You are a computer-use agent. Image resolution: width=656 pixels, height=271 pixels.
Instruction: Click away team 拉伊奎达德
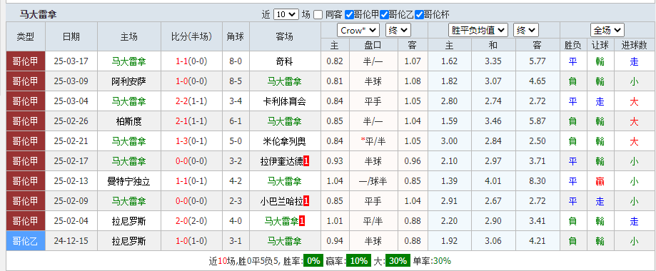281,161
